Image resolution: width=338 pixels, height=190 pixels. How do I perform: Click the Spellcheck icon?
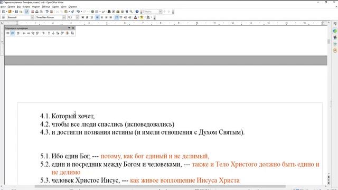[x=47, y=12]
